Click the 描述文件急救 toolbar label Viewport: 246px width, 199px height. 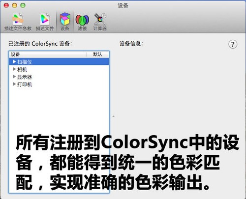pyautogui.click(x=18, y=28)
